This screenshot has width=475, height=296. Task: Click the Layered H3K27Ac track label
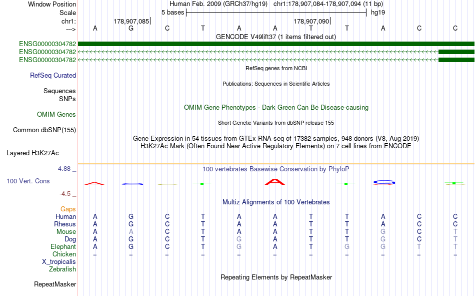point(32,153)
